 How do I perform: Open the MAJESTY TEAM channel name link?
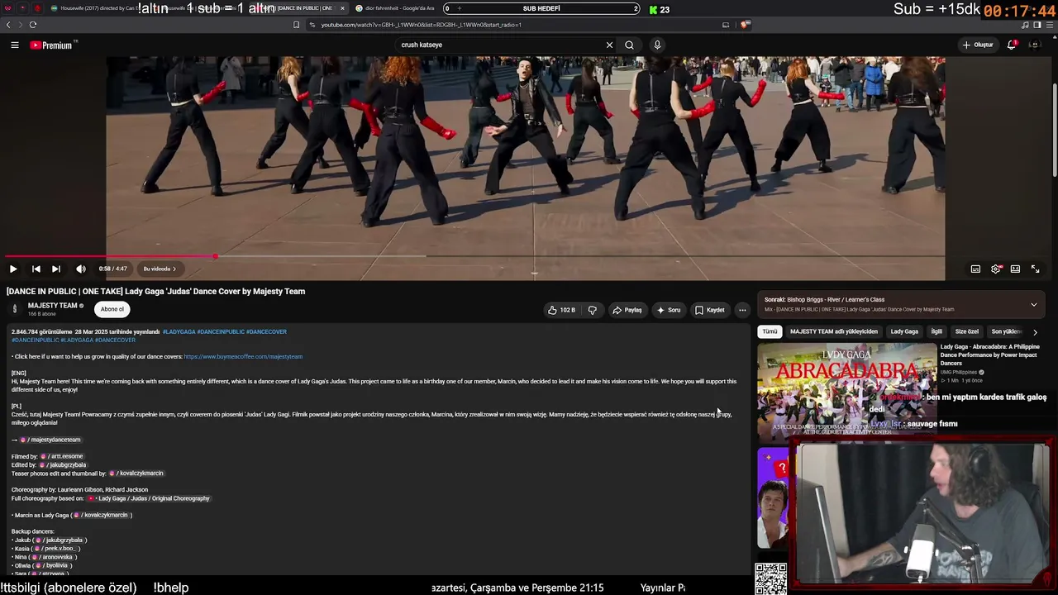point(53,306)
